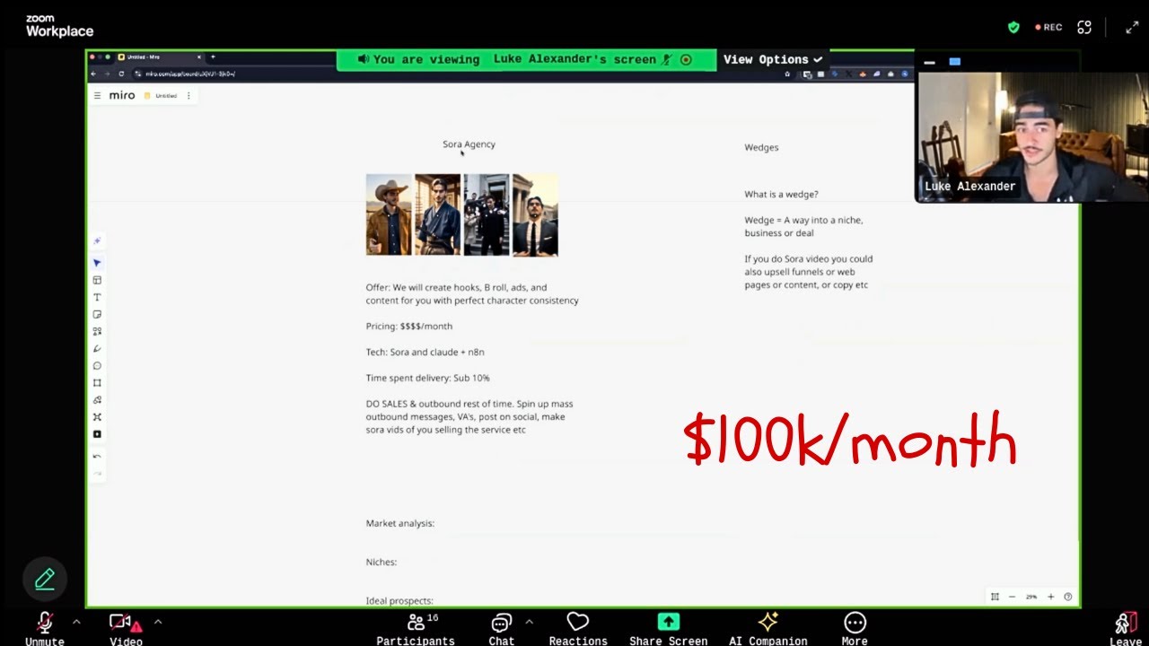
Task: Select the cursor arrow tool in Miro
Action: tap(97, 263)
